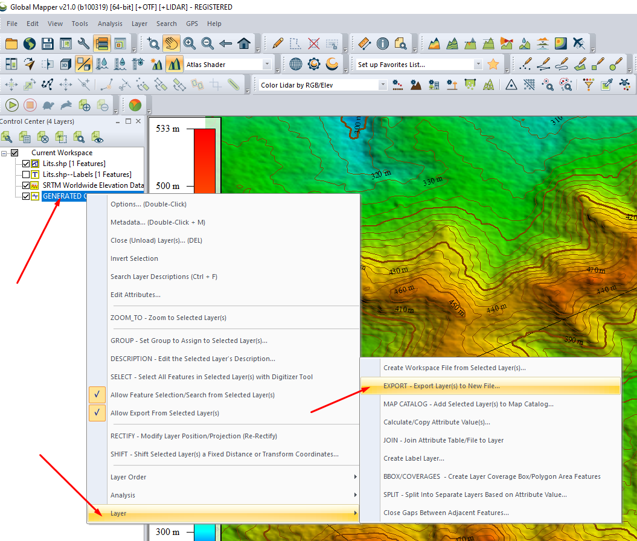Choose Metadata... from context menu
This screenshot has width=637, height=541.
pyautogui.click(x=223, y=223)
